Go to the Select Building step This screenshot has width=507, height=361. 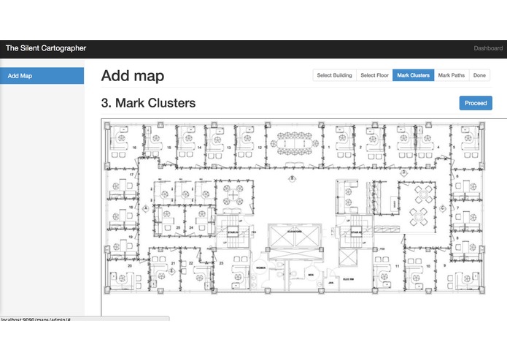334,75
